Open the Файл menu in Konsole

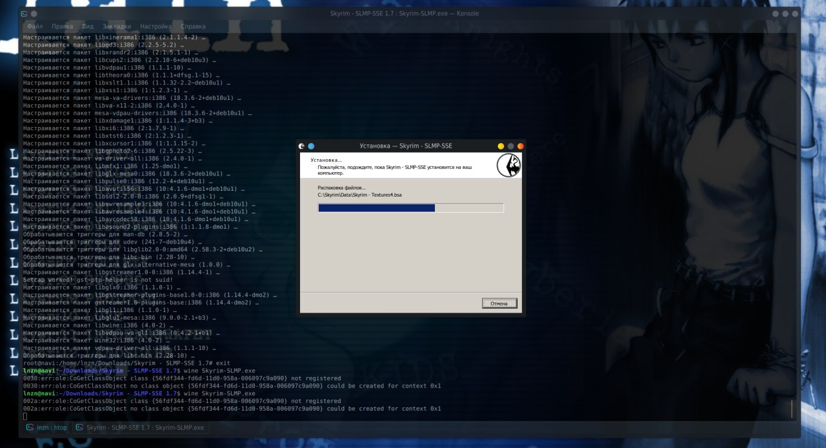click(35, 26)
